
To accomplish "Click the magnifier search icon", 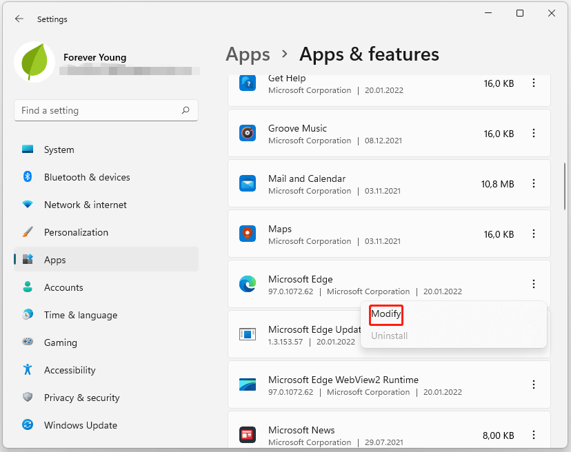I will (186, 110).
